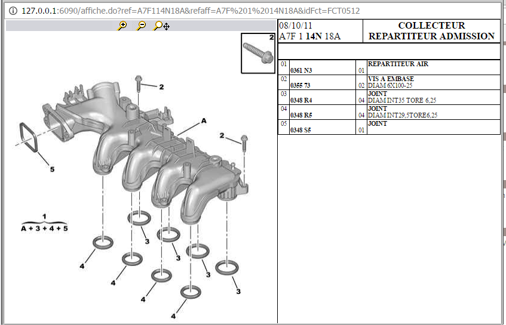
Task: Click the URL address field
Action: tap(191, 11)
